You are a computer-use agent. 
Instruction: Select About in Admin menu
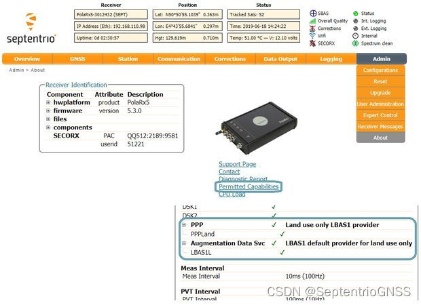coord(380,138)
